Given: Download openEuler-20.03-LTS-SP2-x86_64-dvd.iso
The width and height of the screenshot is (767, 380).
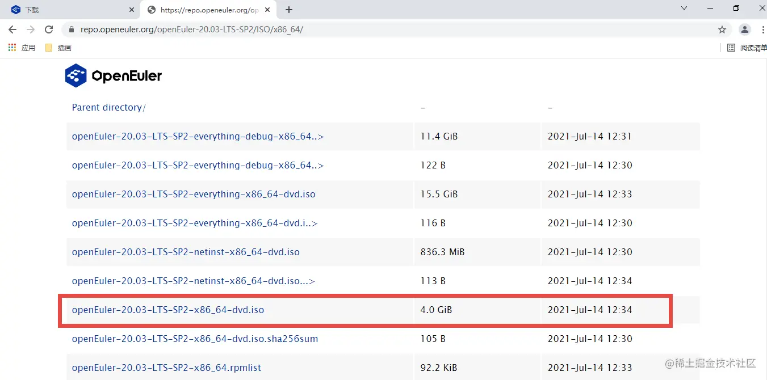Looking at the screenshot, I should (x=168, y=310).
